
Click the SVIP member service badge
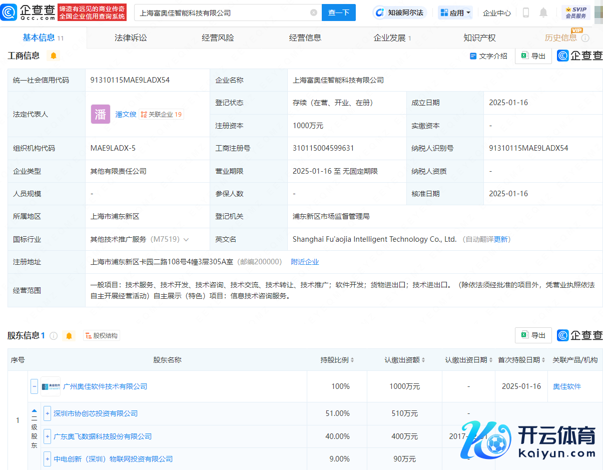pos(575,13)
